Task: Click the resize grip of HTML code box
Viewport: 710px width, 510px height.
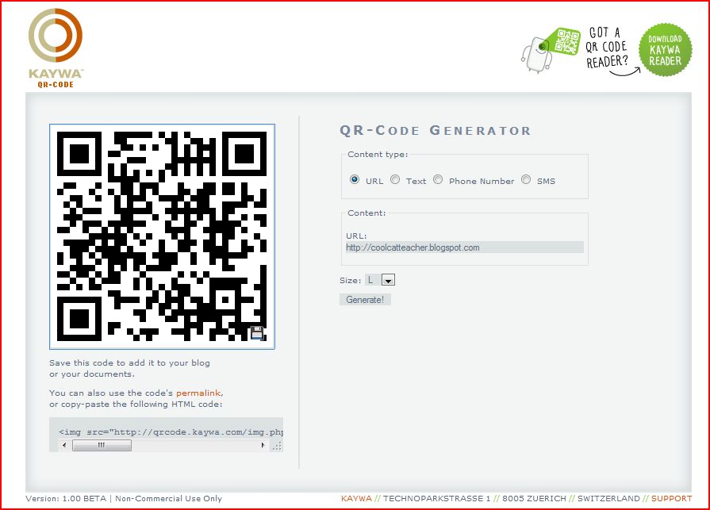Action: [x=277, y=446]
